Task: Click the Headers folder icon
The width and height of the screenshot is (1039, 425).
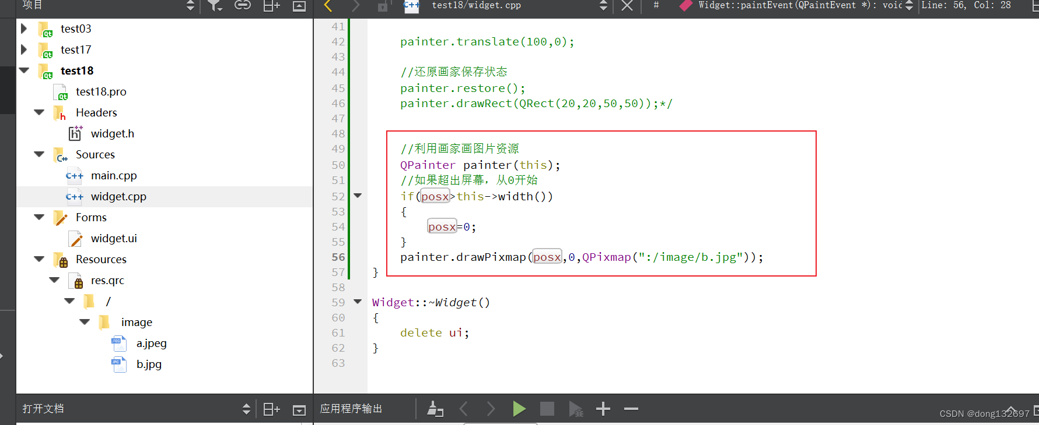Action: 60,113
